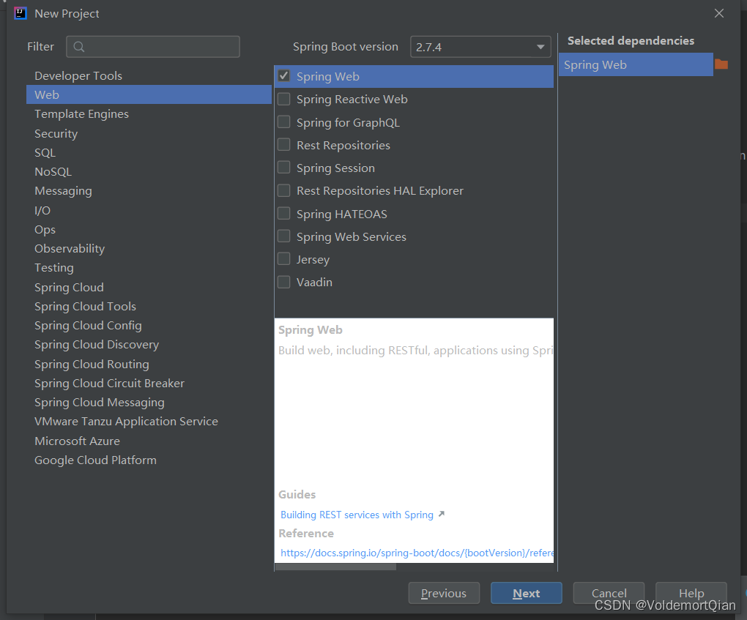Click the Previous button

point(444,593)
